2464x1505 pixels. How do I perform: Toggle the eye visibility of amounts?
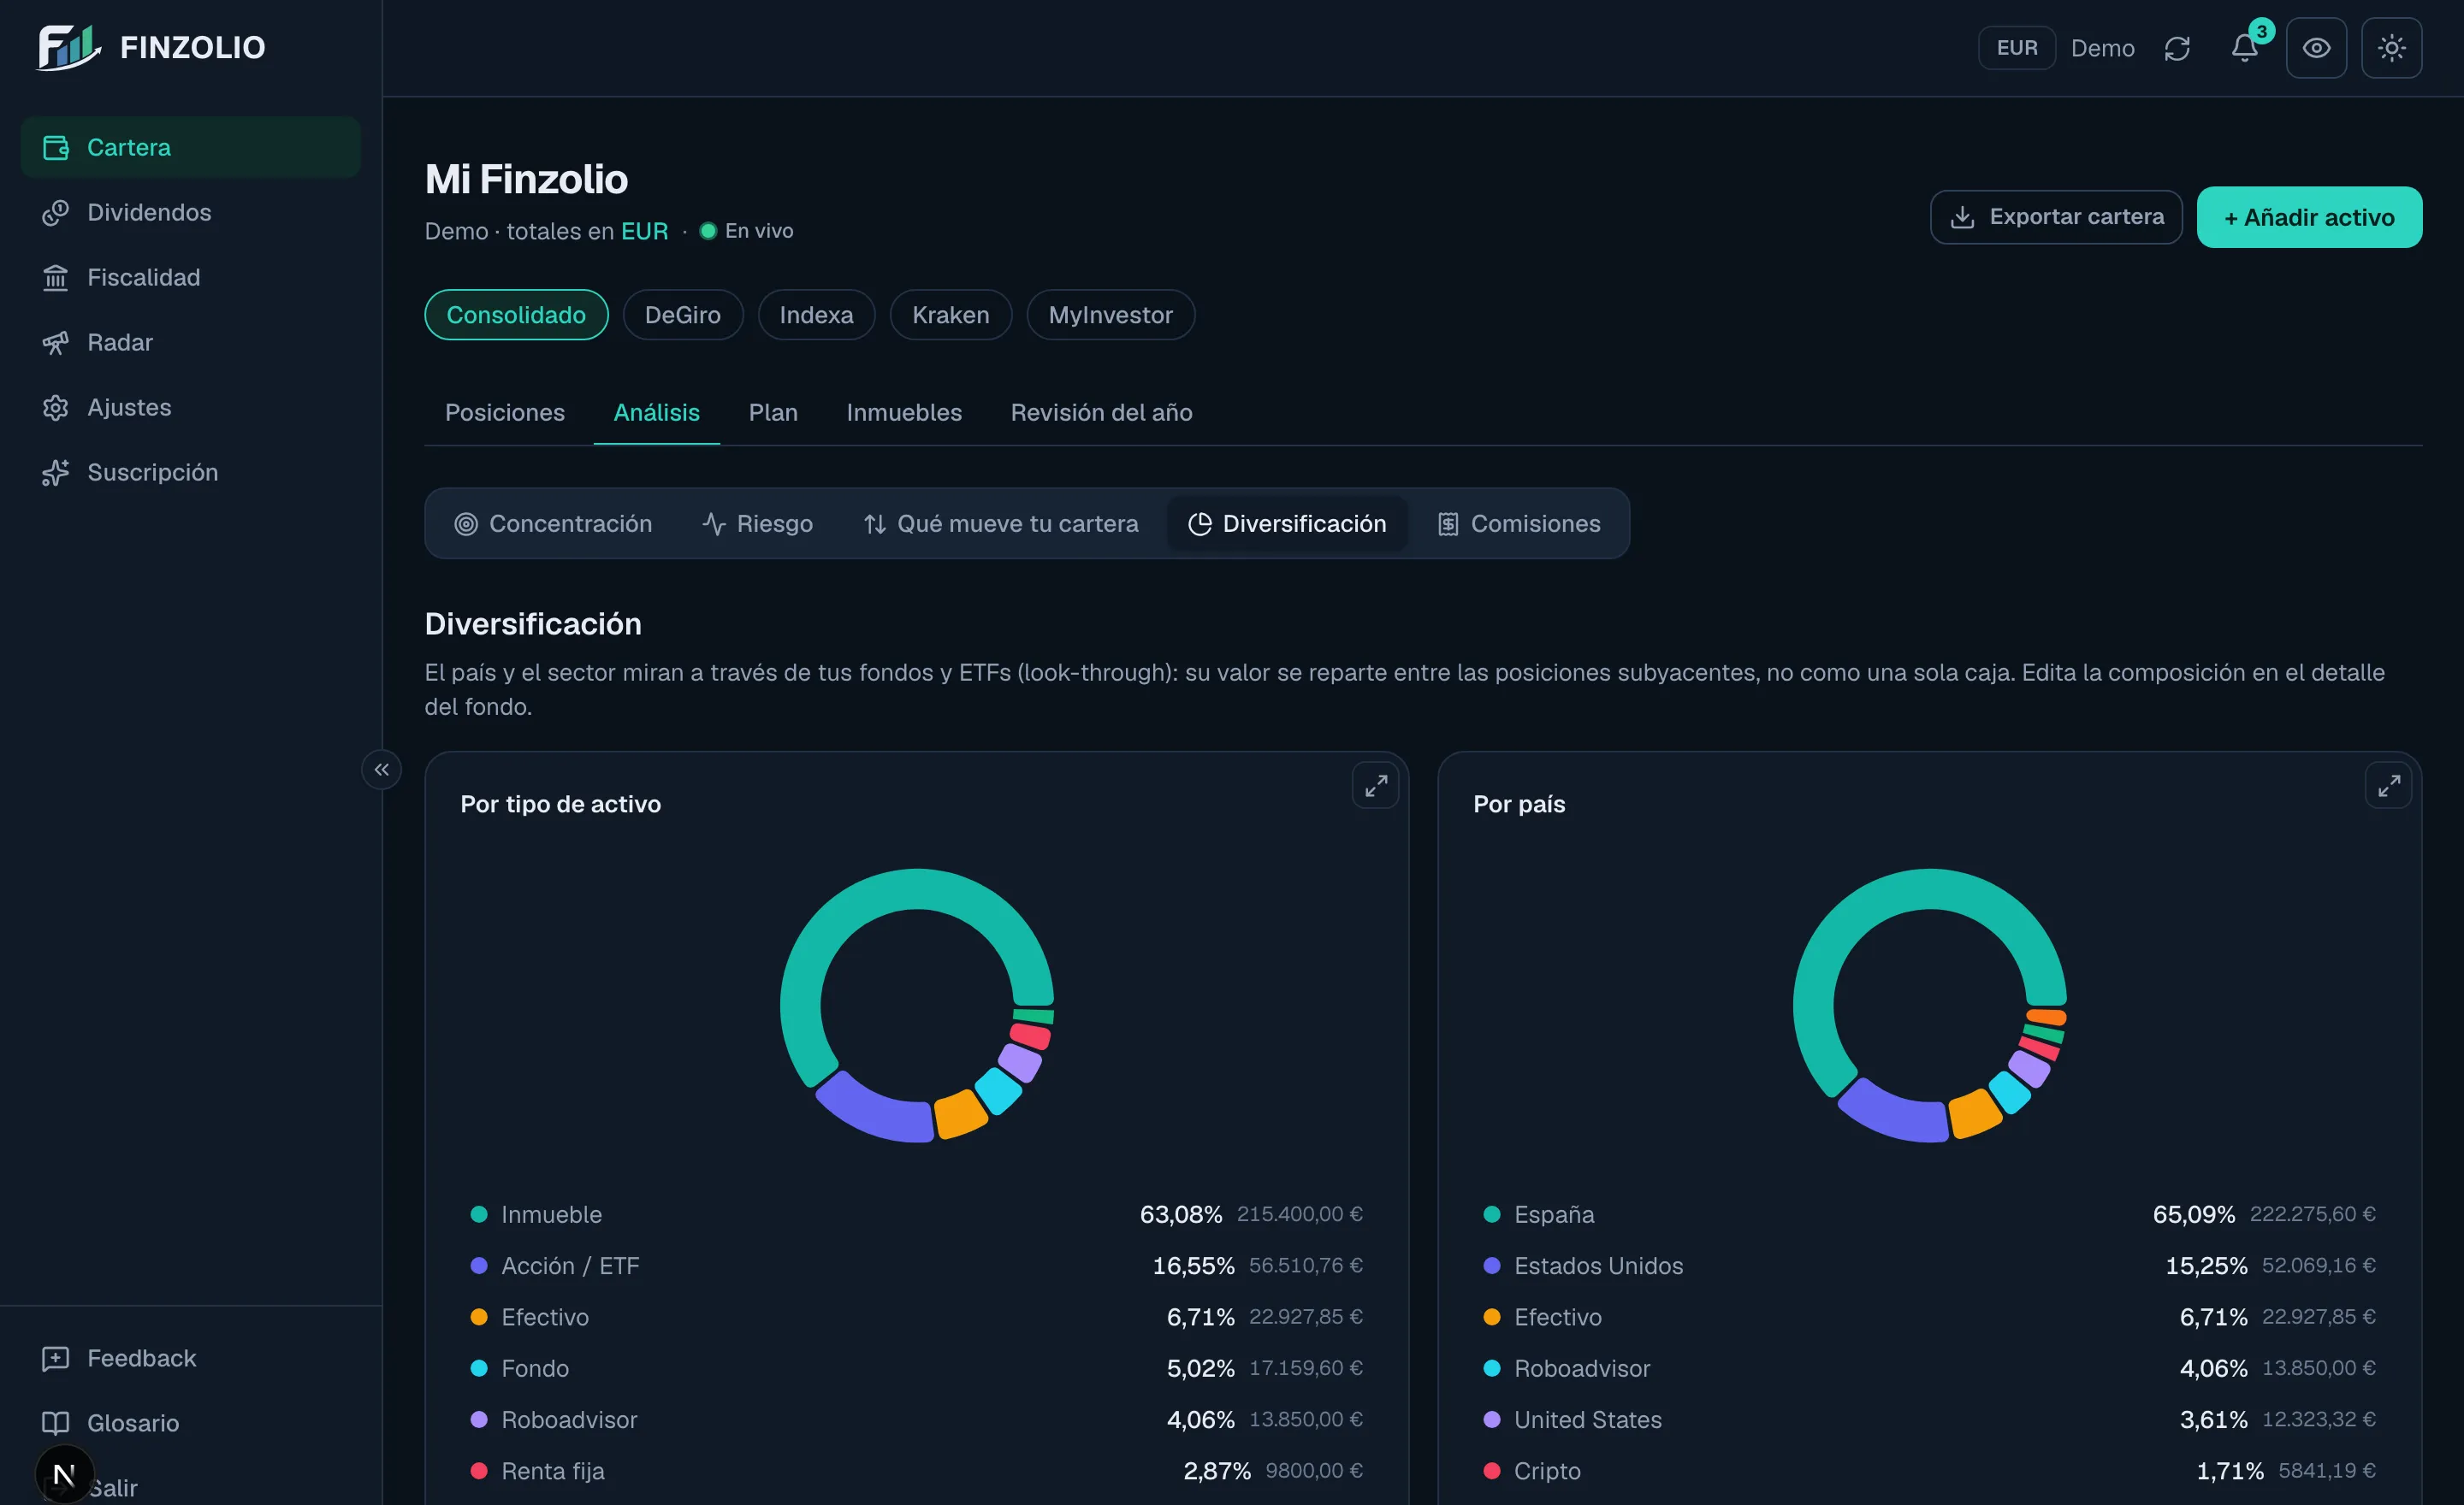pos(2316,48)
